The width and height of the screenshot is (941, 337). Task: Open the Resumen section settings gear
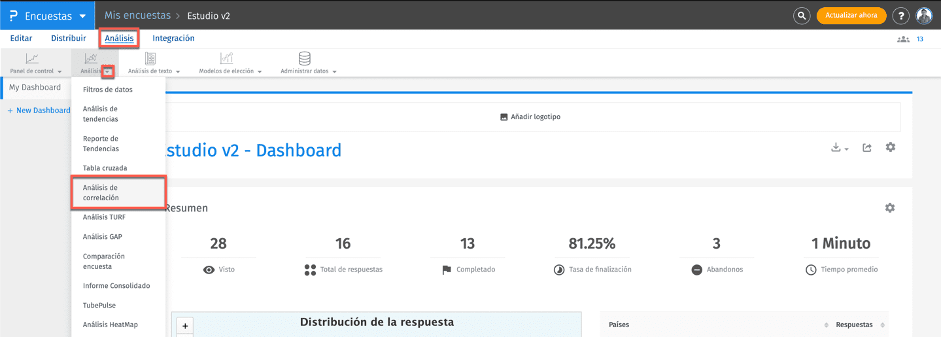[x=889, y=207]
